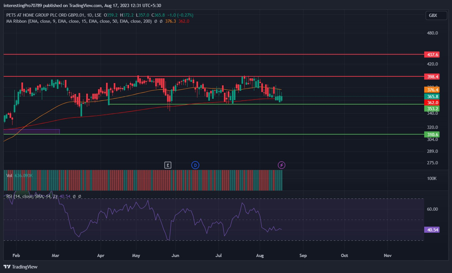Click the Feb label on time axis
The height and width of the screenshot is (273, 452).
(16, 255)
